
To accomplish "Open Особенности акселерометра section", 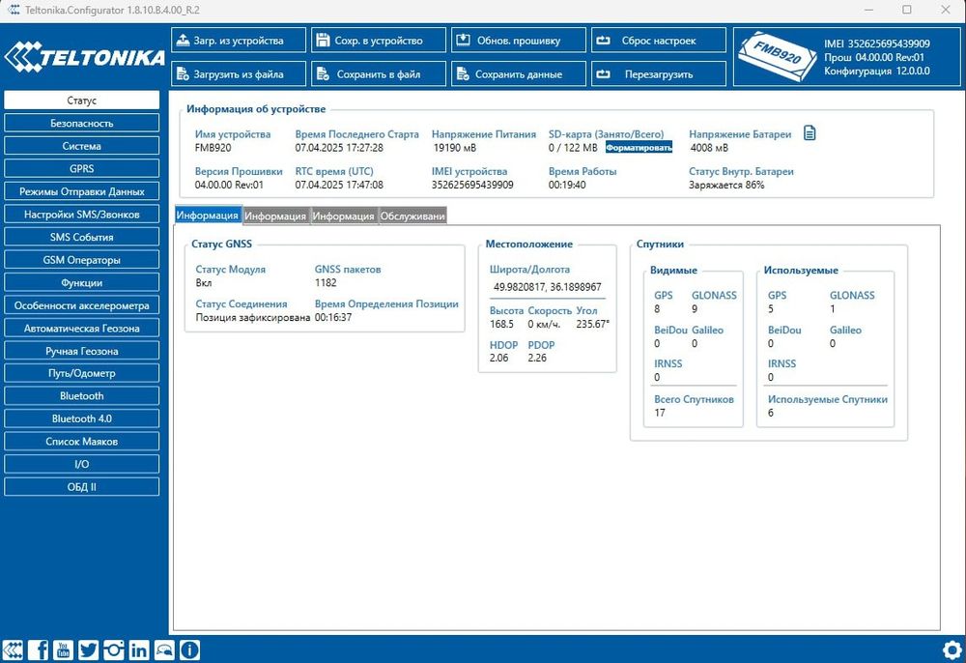I will [x=81, y=305].
